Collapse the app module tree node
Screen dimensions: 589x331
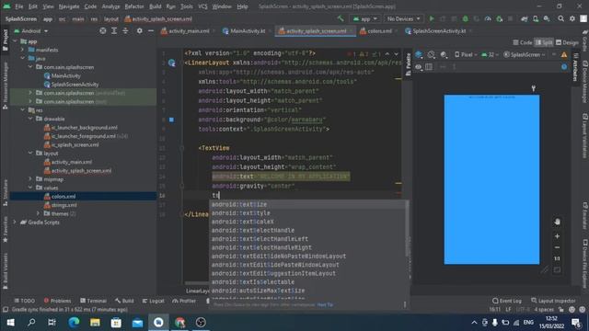click(x=15, y=41)
